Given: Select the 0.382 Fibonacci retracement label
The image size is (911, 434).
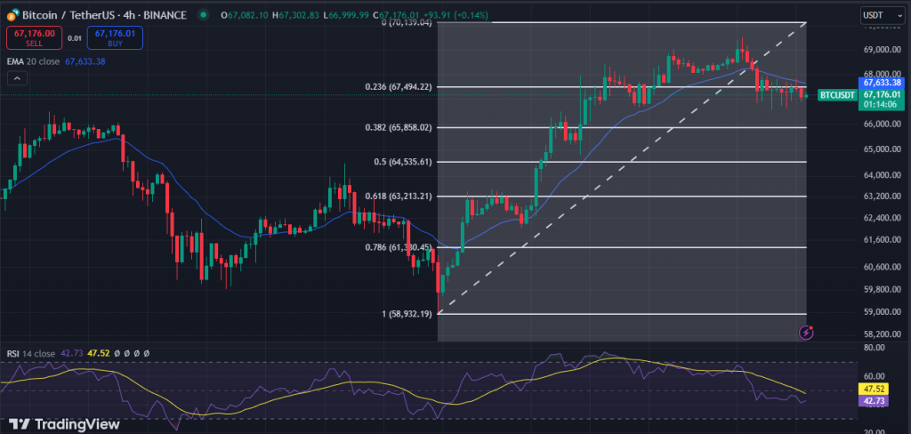Looking at the screenshot, I should tap(398, 127).
